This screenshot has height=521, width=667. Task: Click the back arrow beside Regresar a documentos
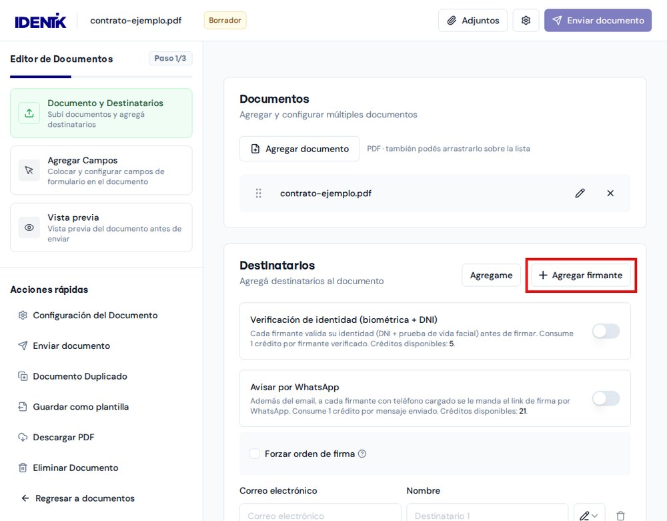click(x=25, y=498)
